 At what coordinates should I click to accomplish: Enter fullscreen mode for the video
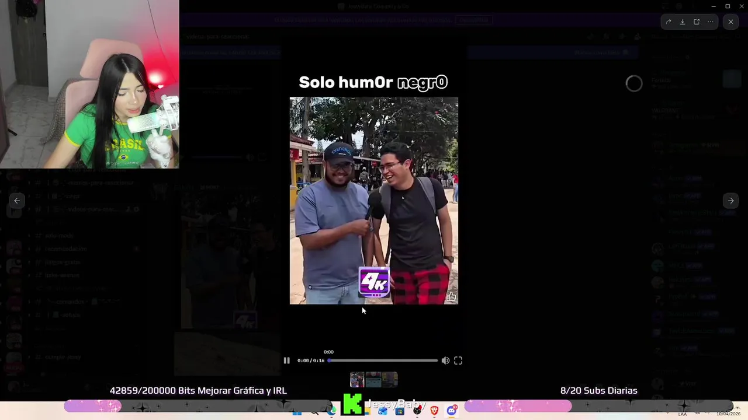pyautogui.click(x=458, y=360)
